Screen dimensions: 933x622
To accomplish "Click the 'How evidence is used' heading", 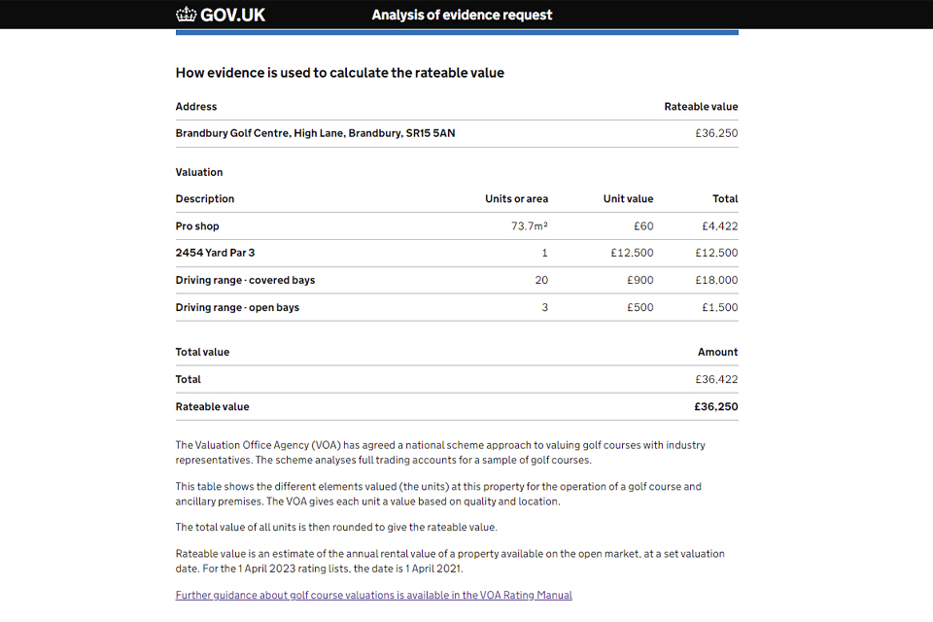I will pyautogui.click(x=339, y=73).
